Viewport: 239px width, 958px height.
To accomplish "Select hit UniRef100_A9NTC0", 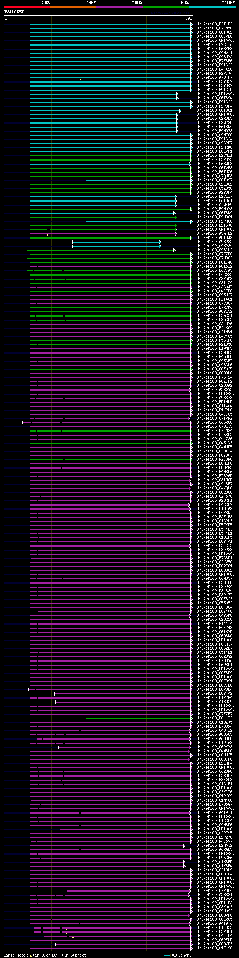I will 214,135.
